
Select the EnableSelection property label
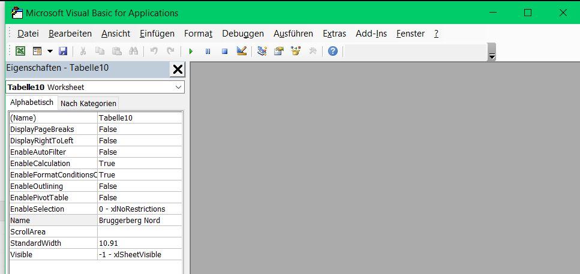point(53,209)
